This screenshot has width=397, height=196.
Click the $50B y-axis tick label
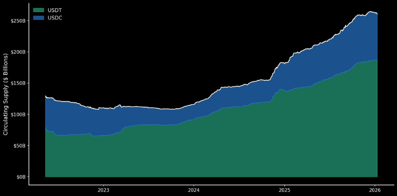19,146
